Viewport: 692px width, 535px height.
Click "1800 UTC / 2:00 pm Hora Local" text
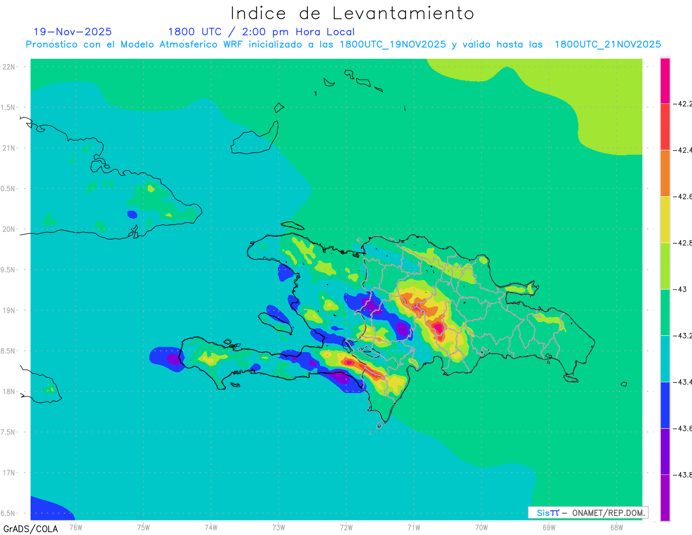pyautogui.click(x=261, y=32)
